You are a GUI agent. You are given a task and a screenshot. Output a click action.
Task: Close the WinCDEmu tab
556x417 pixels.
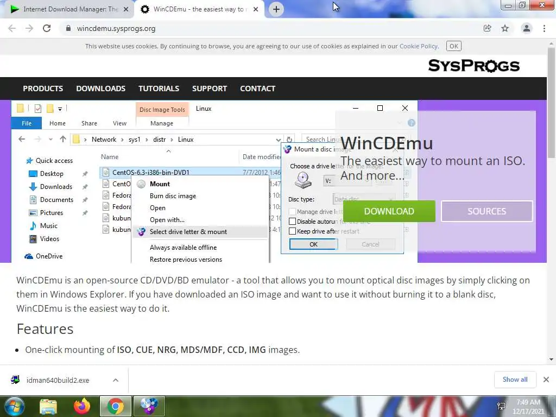tap(256, 9)
